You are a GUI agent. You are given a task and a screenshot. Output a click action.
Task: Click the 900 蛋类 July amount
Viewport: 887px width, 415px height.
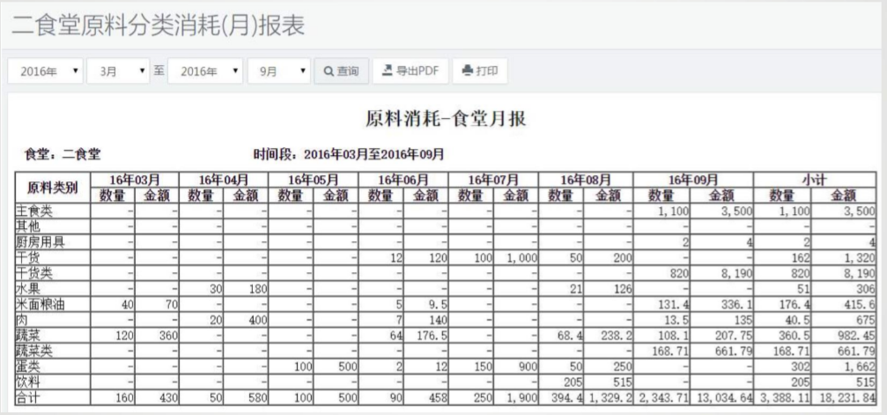pos(527,367)
